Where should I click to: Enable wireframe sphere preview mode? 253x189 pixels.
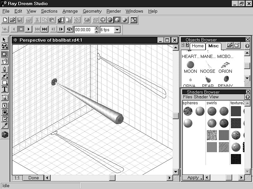[x=103, y=20]
